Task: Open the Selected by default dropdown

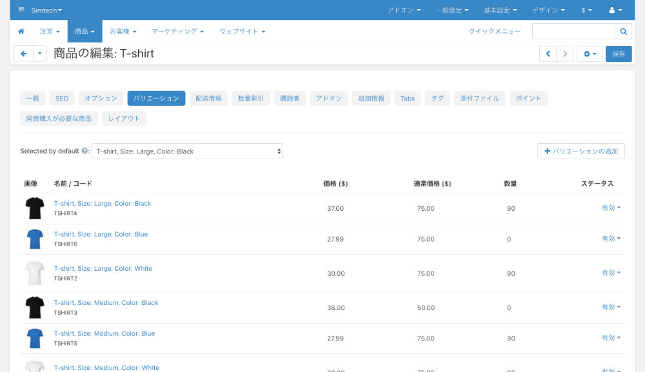Action: [x=187, y=152]
